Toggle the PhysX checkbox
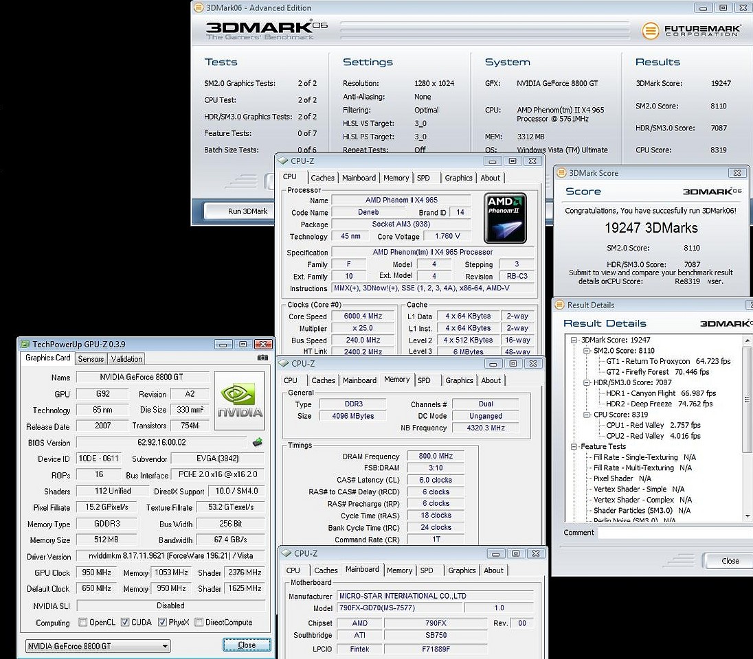Image resolution: width=753 pixels, height=659 pixels. pos(162,622)
